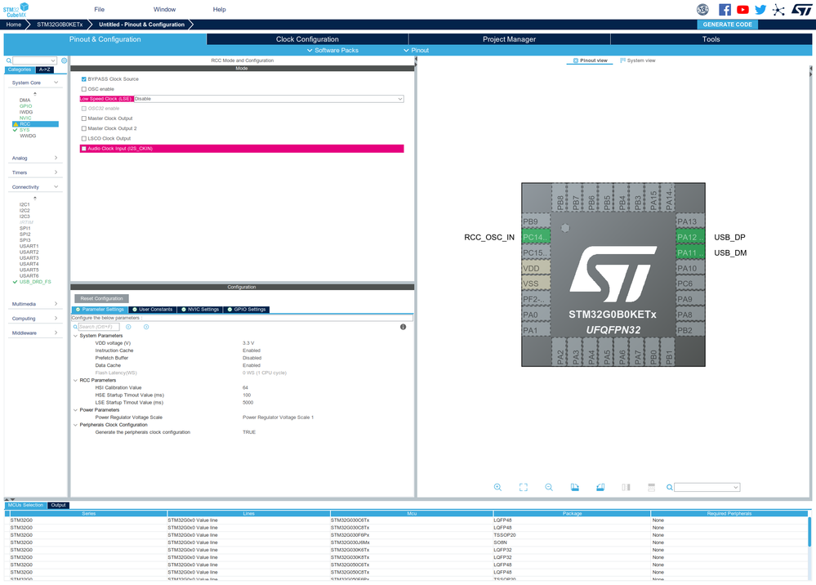Expand the Analog category
Image resolution: width=816 pixels, height=585 pixels.
[56, 158]
